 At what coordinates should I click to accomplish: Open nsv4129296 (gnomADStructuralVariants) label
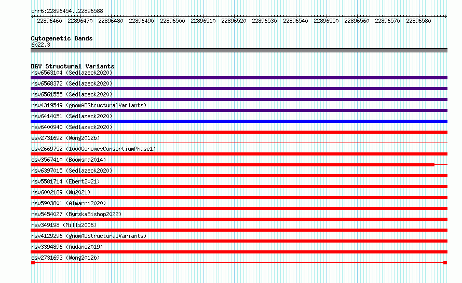point(89,236)
